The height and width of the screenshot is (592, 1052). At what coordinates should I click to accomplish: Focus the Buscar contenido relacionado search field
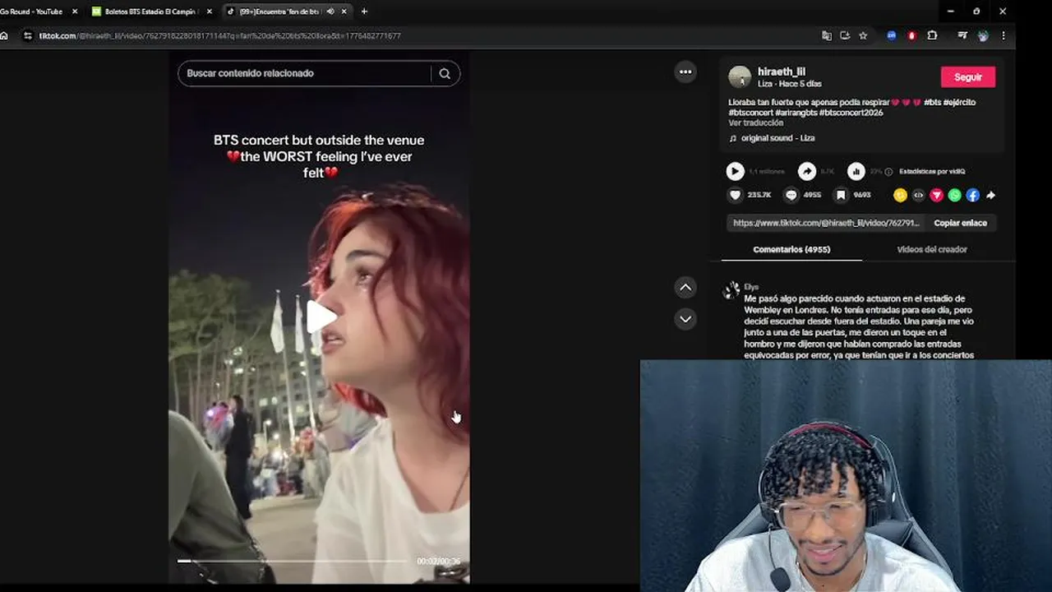304,73
